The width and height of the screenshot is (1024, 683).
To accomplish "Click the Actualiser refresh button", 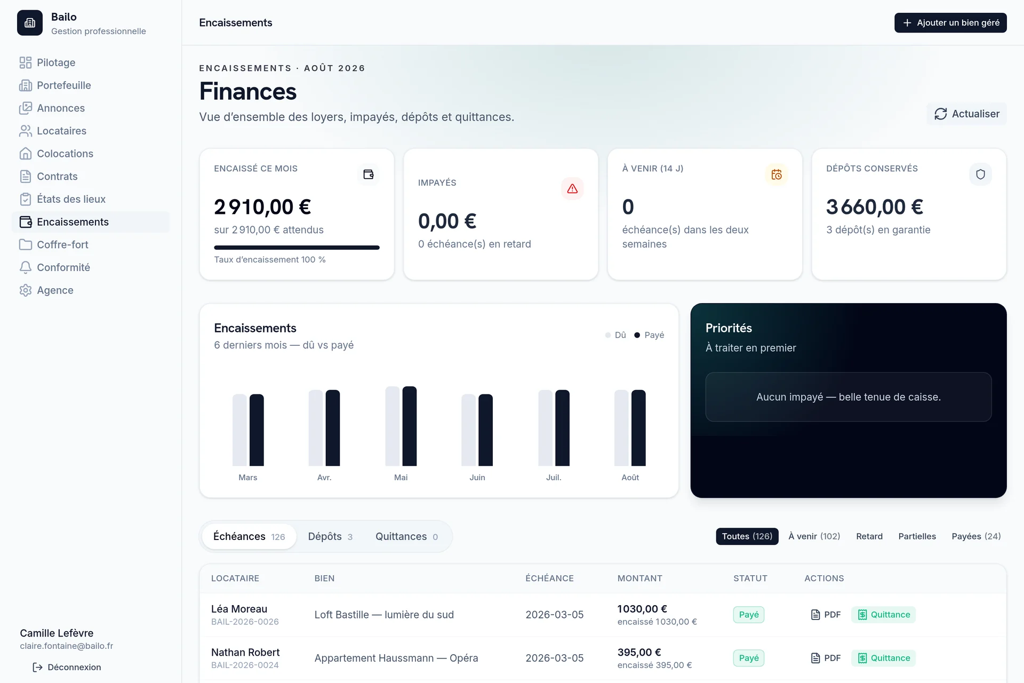I will (x=966, y=114).
